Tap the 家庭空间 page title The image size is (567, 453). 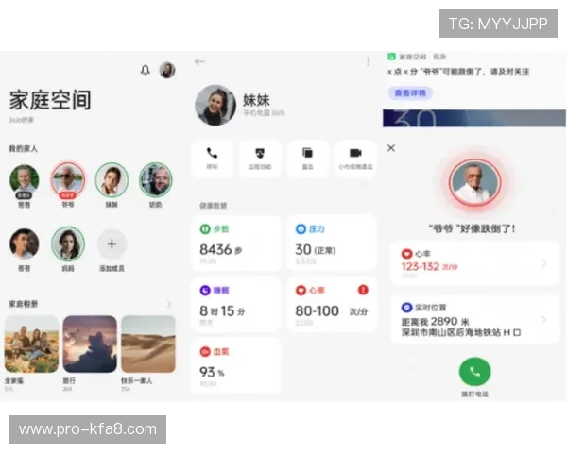tap(50, 100)
